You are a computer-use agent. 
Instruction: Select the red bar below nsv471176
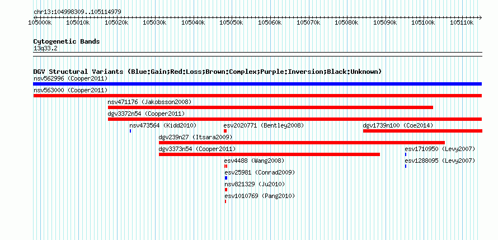[x=270, y=107]
